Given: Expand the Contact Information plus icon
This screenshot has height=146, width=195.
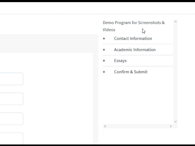Looking at the screenshot, I should 104,39.
